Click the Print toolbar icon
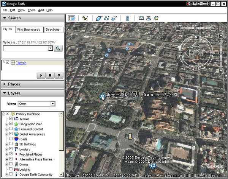Screen dimensions: 228x179 [149, 18]
